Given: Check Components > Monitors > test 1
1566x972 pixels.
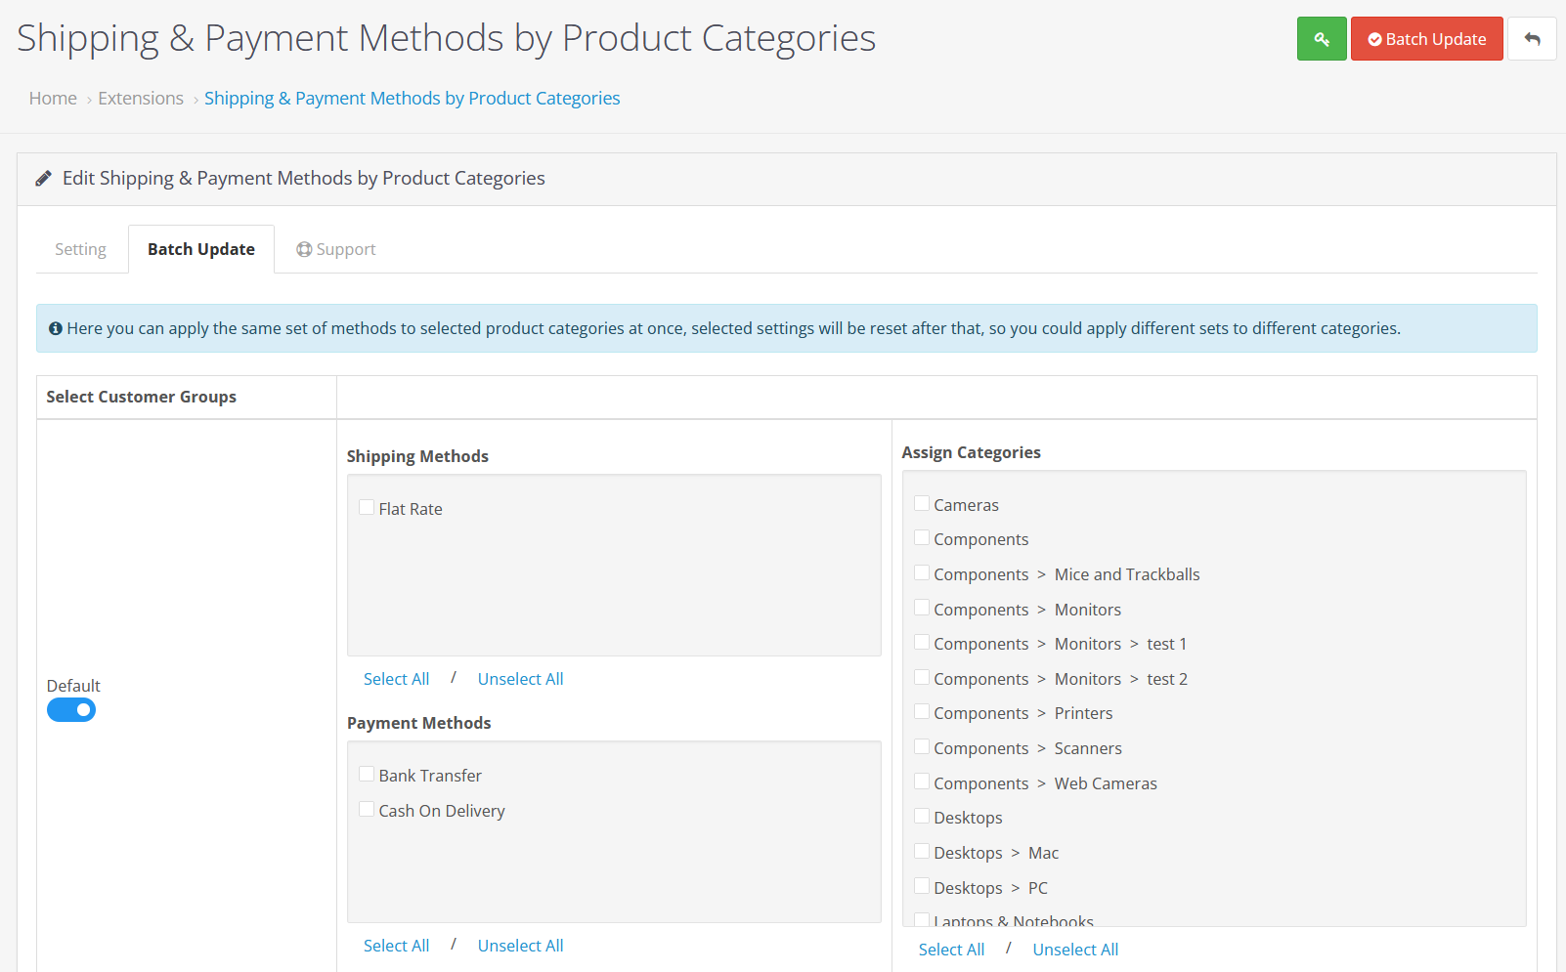Looking at the screenshot, I should coord(922,643).
